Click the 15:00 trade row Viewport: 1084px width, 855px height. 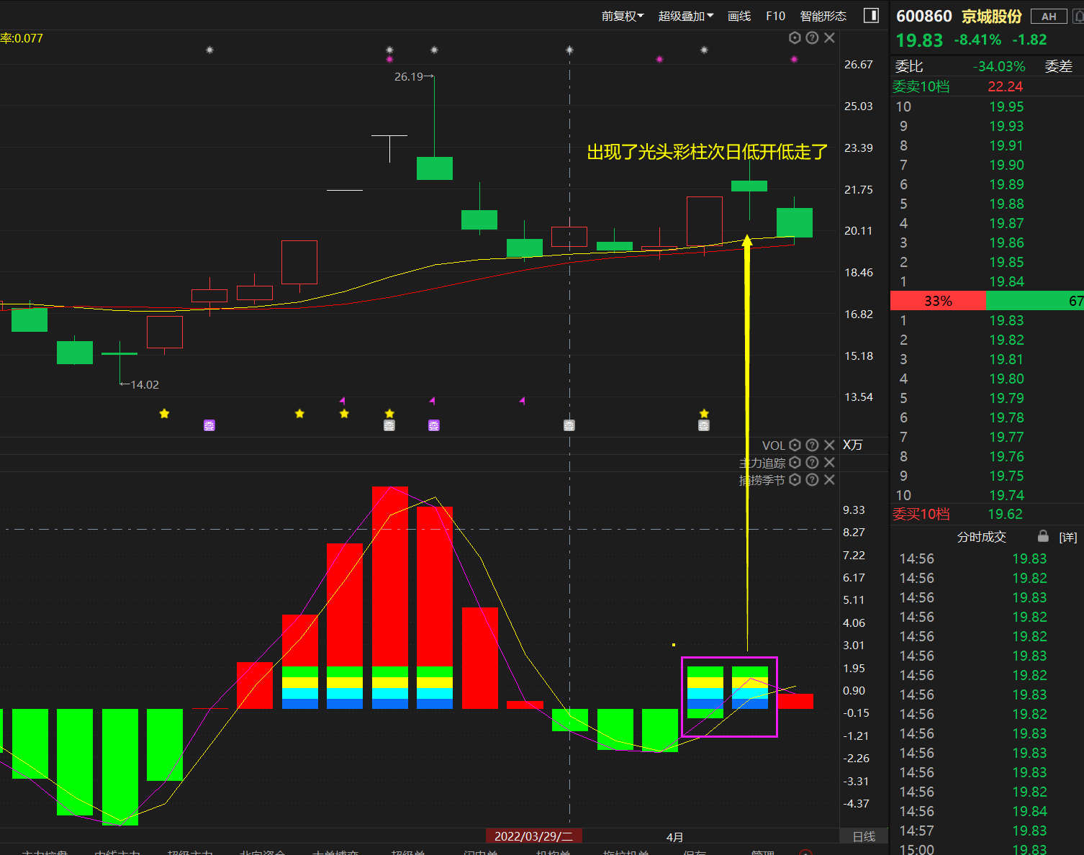click(x=988, y=849)
